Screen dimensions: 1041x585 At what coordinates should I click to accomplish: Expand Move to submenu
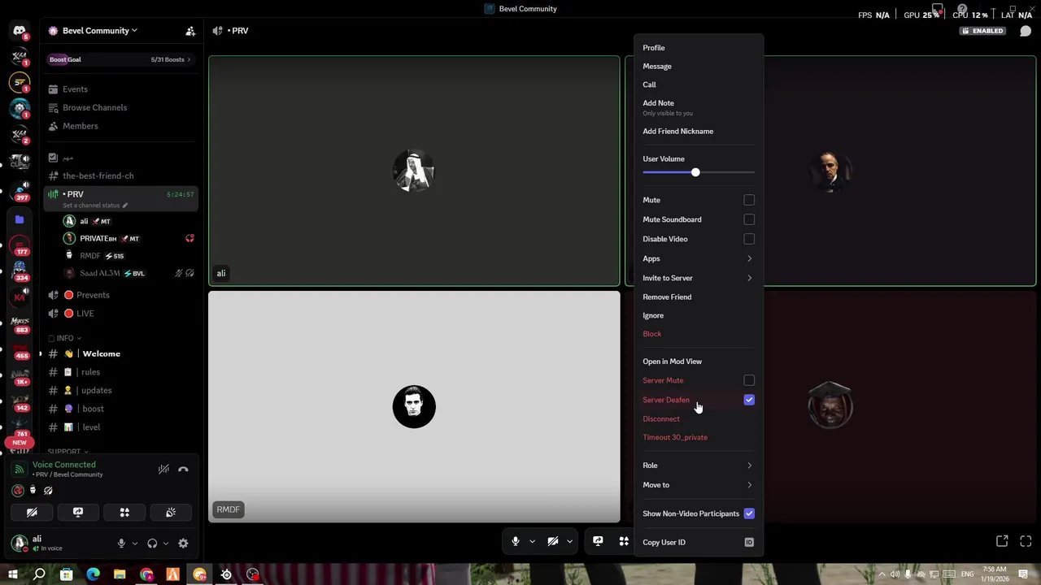(698, 485)
